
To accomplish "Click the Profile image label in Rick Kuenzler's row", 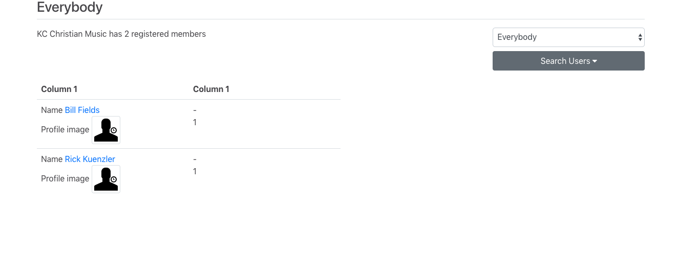I will tap(65, 178).
